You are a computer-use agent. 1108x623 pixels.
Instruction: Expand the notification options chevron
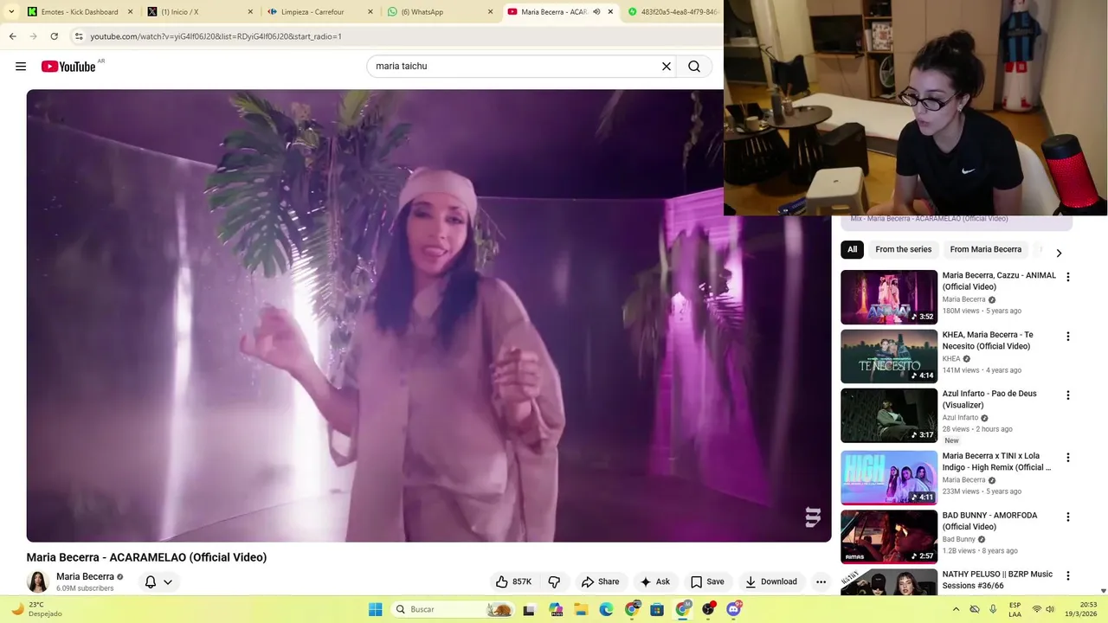(x=168, y=582)
